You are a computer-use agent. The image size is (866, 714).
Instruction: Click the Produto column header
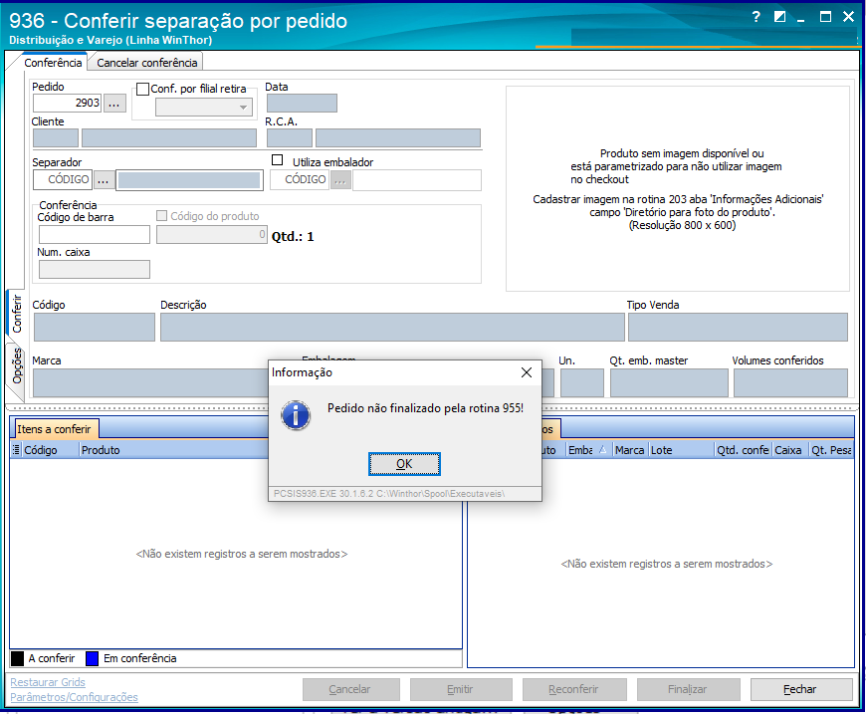[173, 450]
